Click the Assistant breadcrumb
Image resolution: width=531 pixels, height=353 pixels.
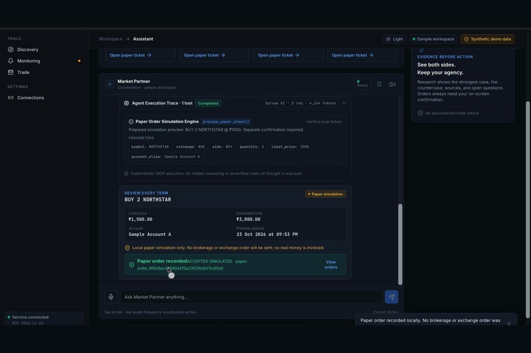pyautogui.click(x=143, y=39)
